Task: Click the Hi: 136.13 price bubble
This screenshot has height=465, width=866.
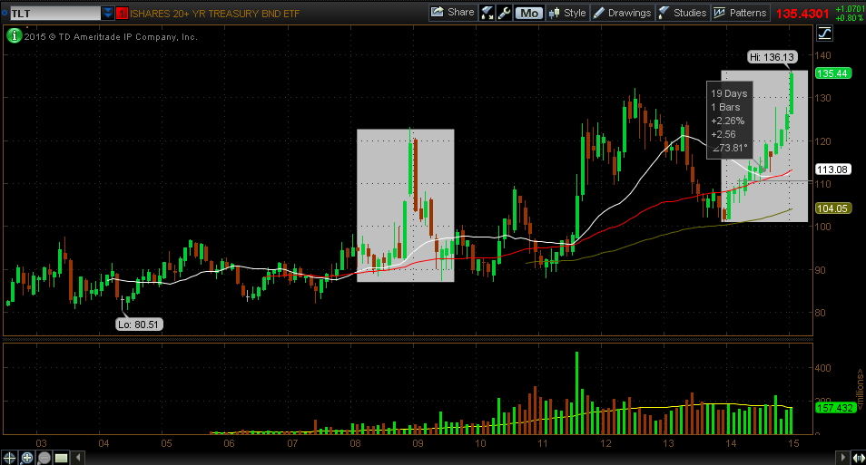Action: 773,57
